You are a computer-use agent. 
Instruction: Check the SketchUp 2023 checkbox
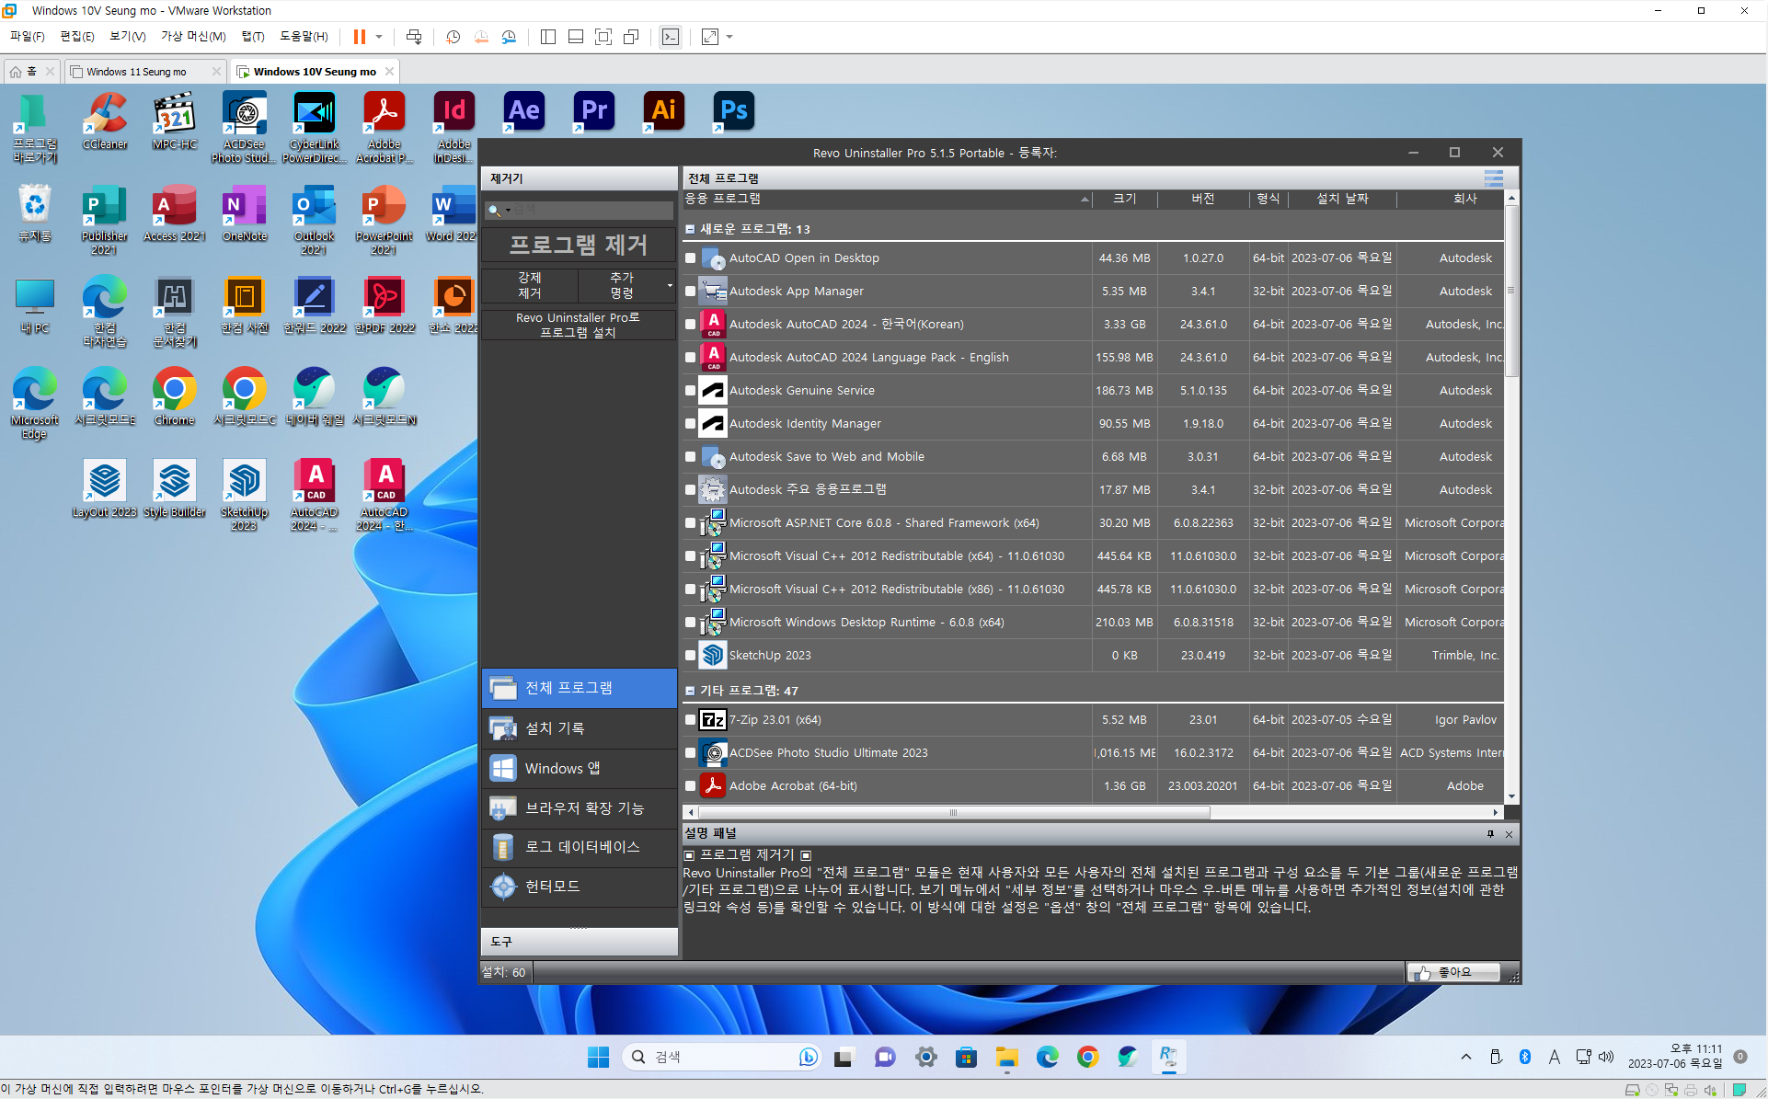tap(691, 656)
